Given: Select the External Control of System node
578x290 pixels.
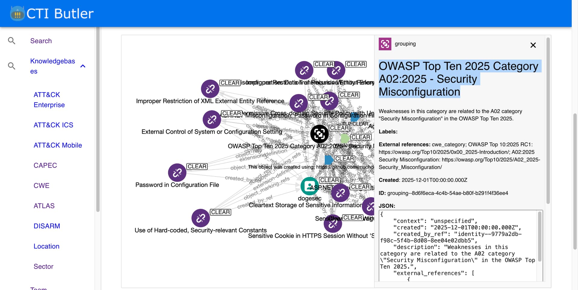Looking at the screenshot, I should point(212,119).
